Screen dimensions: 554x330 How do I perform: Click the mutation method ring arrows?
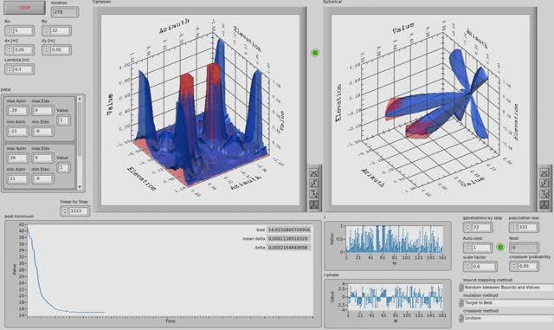tap(461, 303)
